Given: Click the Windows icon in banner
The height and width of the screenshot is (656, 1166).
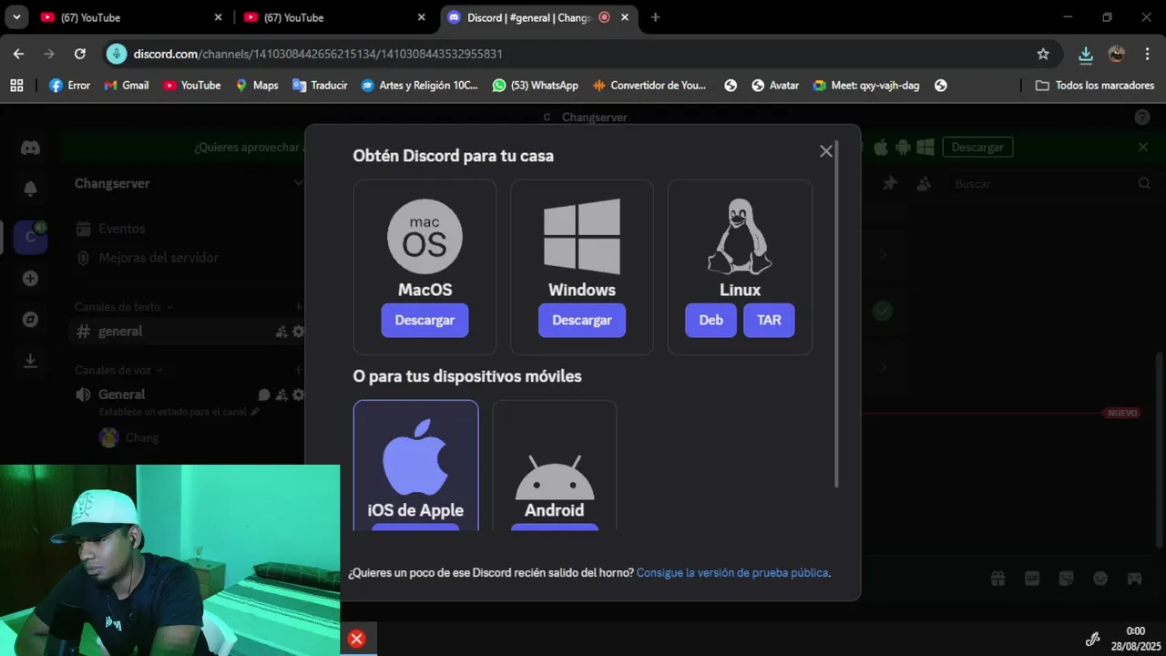Looking at the screenshot, I should point(926,148).
